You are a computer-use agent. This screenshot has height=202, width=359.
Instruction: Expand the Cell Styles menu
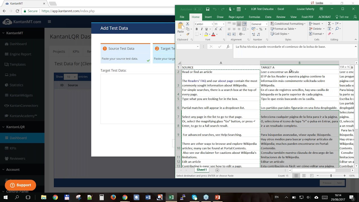280,34
